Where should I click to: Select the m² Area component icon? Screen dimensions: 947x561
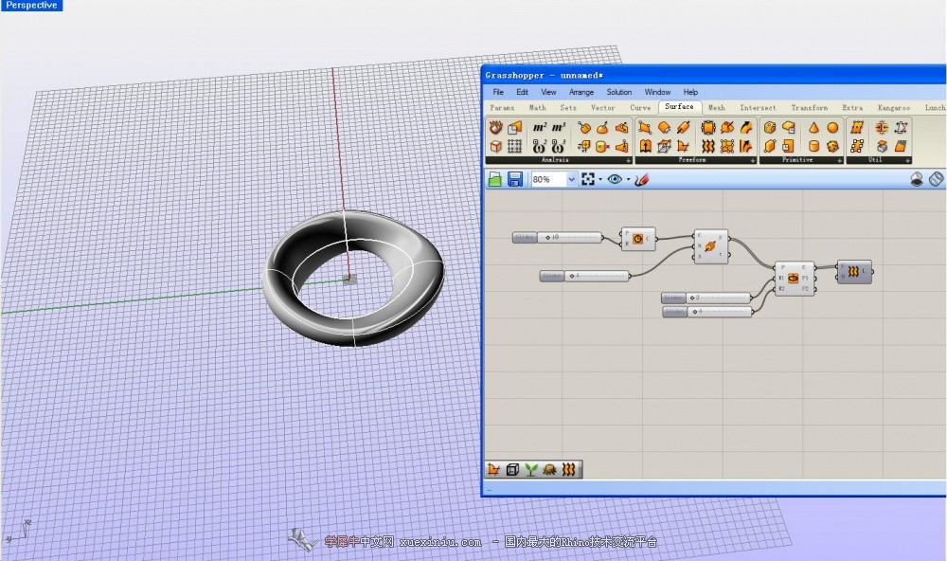point(540,128)
